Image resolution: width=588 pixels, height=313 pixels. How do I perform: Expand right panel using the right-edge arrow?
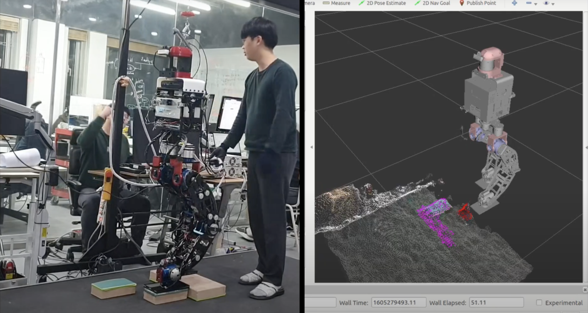pos(586,147)
